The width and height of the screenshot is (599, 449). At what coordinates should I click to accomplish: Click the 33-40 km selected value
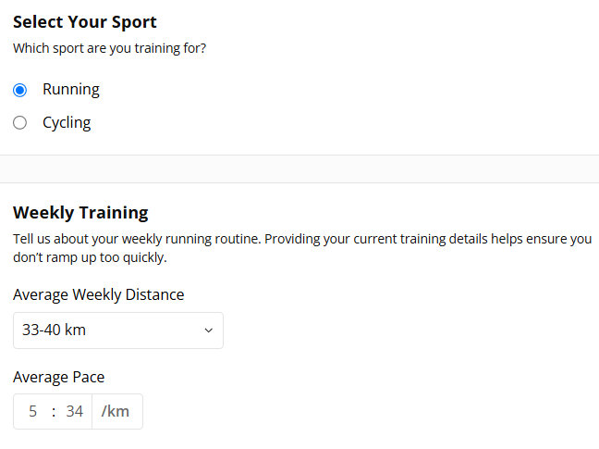(55, 330)
